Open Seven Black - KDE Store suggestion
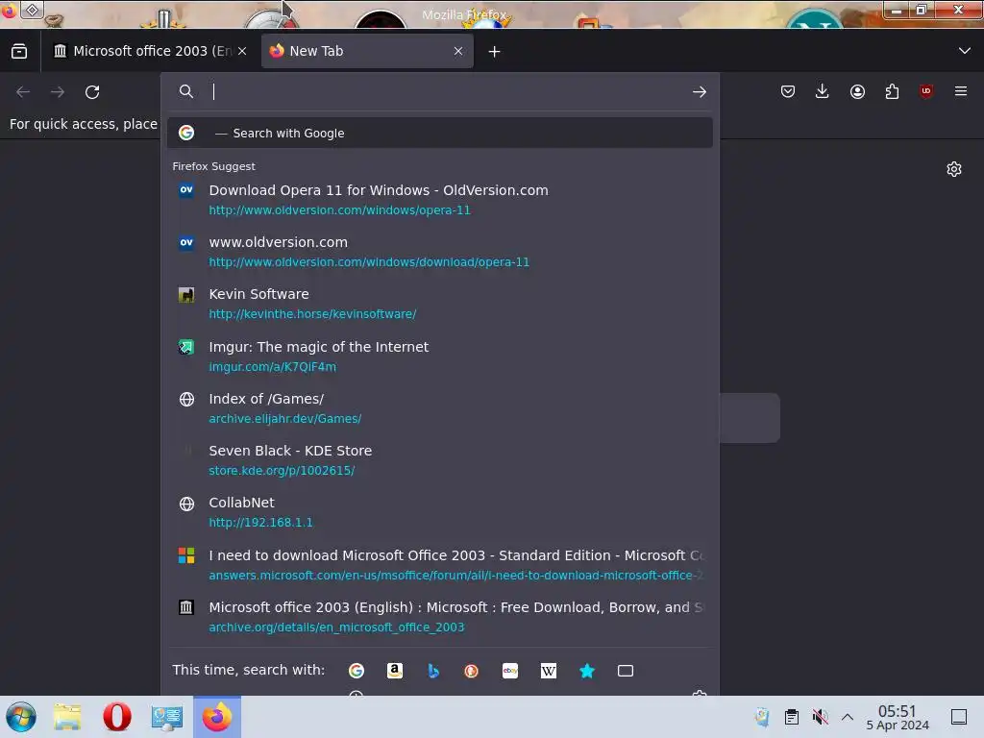This screenshot has height=738, width=984. pos(440,460)
